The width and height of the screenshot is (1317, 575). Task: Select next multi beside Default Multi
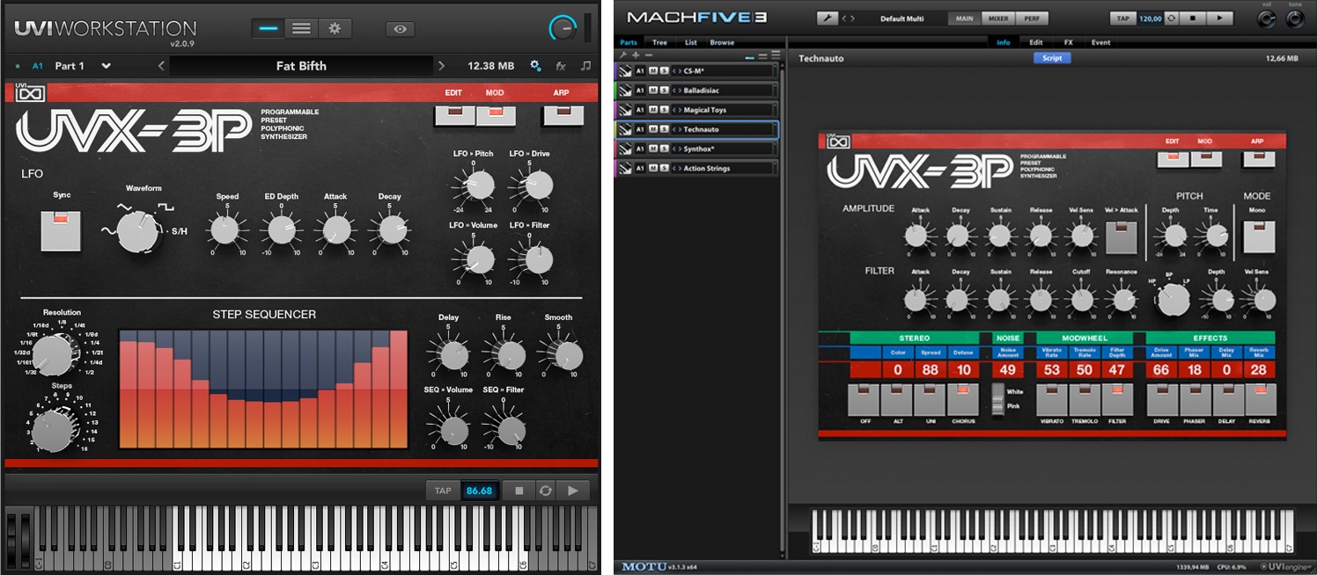[x=852, y=18]
